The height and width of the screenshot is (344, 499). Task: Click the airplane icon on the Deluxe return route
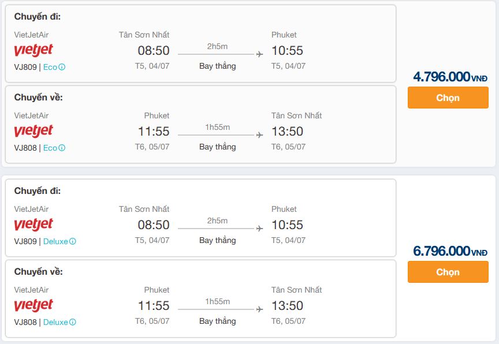click(x=259, y=309)
